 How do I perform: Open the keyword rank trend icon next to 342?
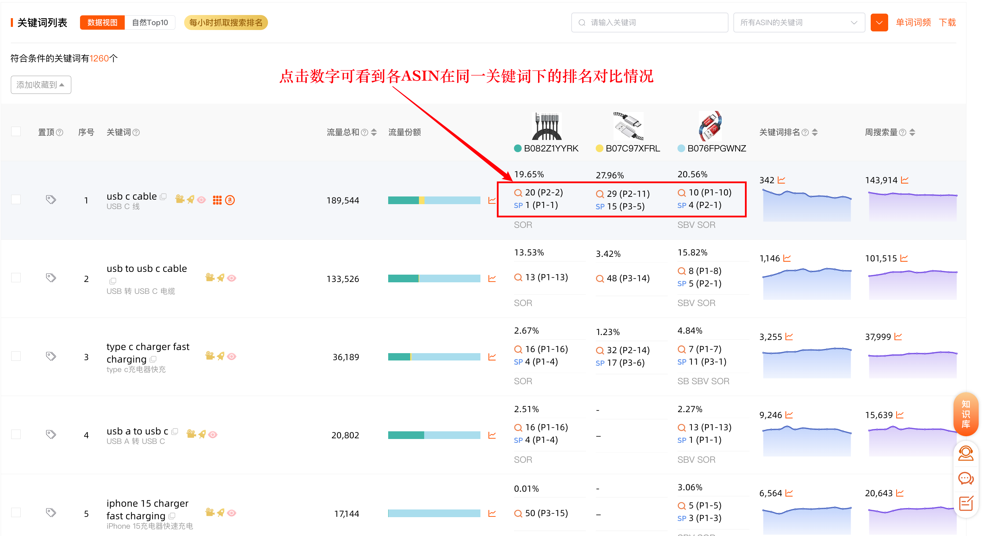(782, 180)
